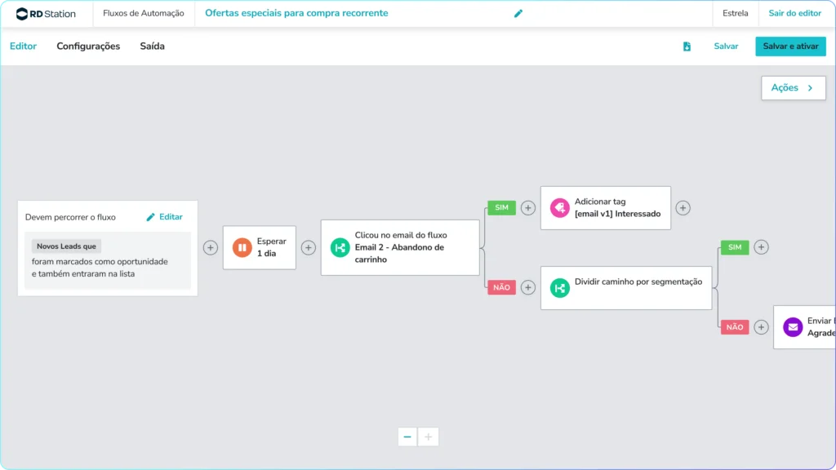Click the pencil icon beside flow title
Viewport: 836px width, 470px height.
[518, 13]
